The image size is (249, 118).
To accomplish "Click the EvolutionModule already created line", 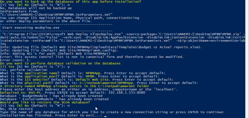I will tap(54, 99).
